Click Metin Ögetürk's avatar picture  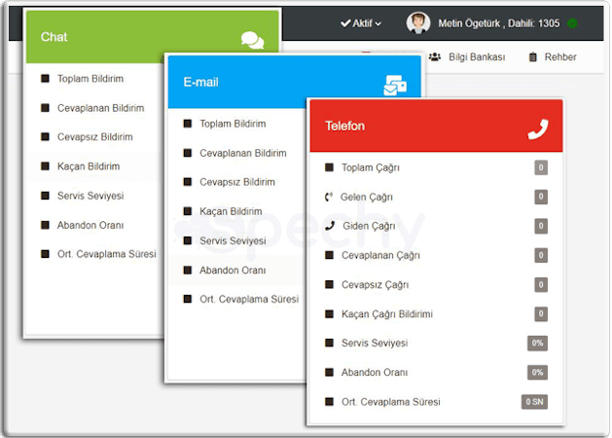(418, 22)
